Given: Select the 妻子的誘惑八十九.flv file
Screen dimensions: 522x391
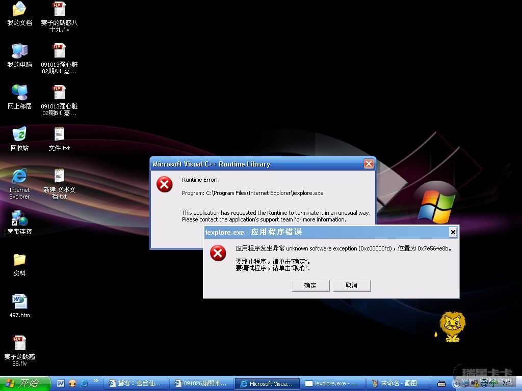Looking at the screenshot, I should (x=59, y=17).
